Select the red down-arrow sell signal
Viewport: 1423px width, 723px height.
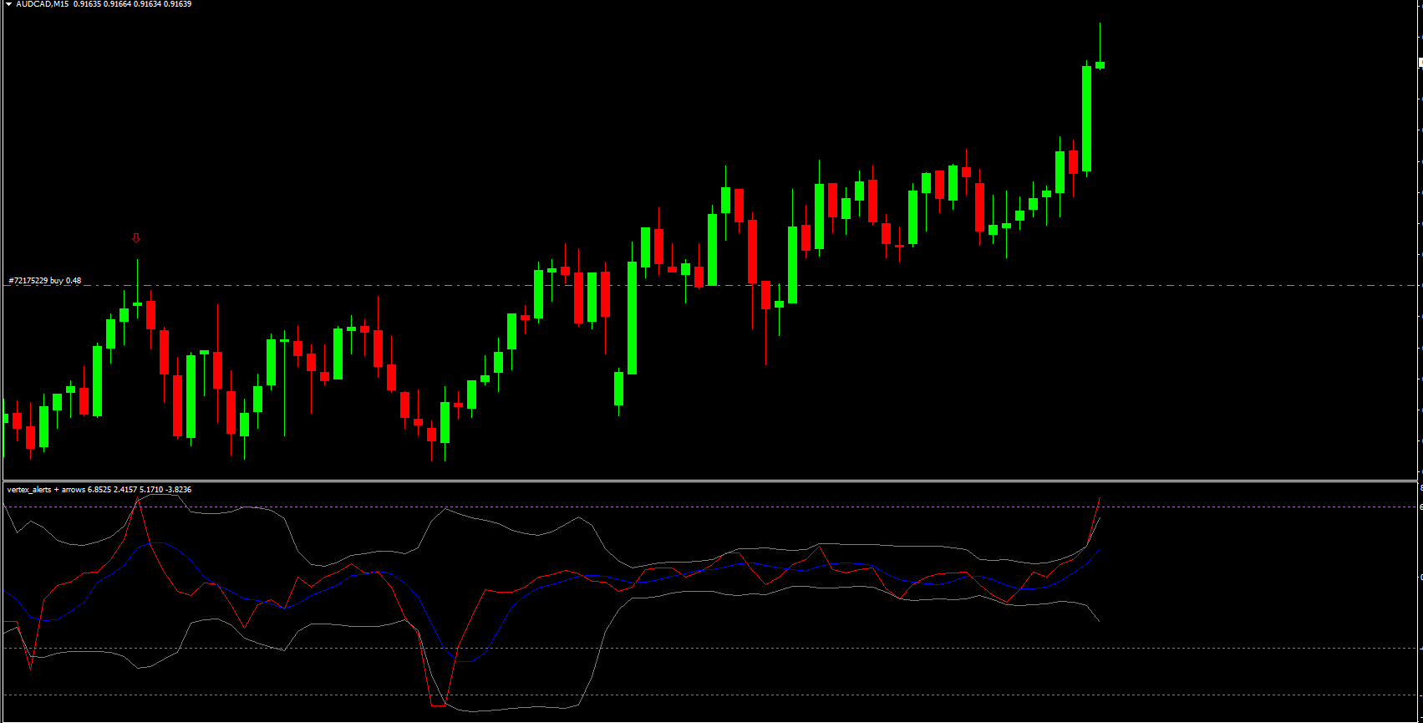[x=136, y=238]
